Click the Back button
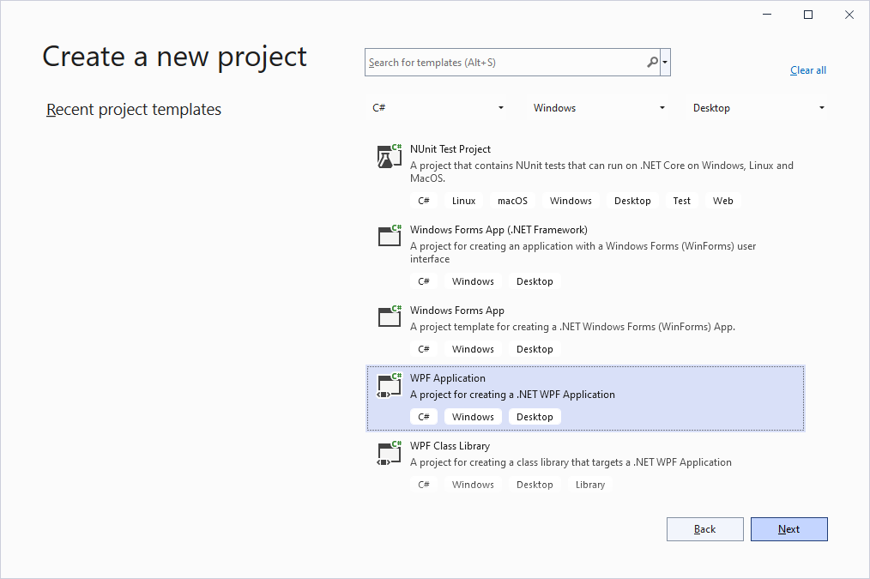The height and width of the screenshot is (579, 870). coord(704,529)
